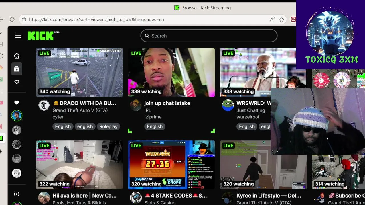The height and width of the screenshot is (205, 365).
Task: Open Grand Theft Auto V (GTA) category under cyter stream
Action: (80, 110)
